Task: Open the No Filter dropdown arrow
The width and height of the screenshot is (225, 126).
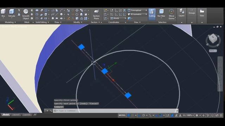Action: click(x=161, y=18)
